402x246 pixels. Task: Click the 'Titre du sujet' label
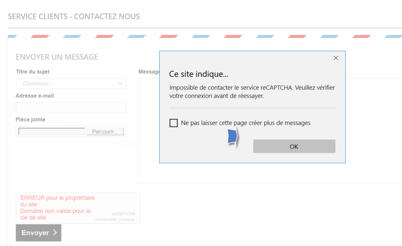click(x=33, y=72)
